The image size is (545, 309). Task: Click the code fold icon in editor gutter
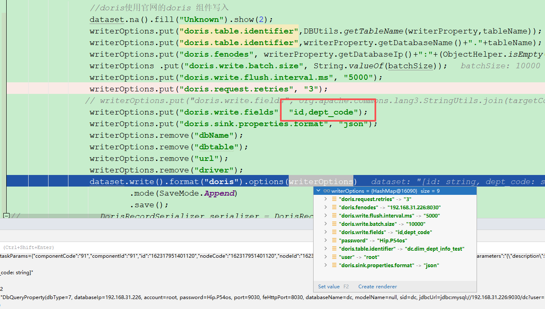(6, 216)
